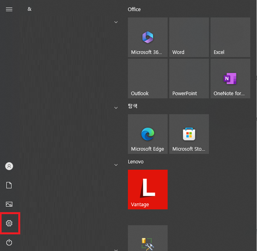257x251 pixels.
Task: Open Settings via the gear icon
Action: point(9,223)
